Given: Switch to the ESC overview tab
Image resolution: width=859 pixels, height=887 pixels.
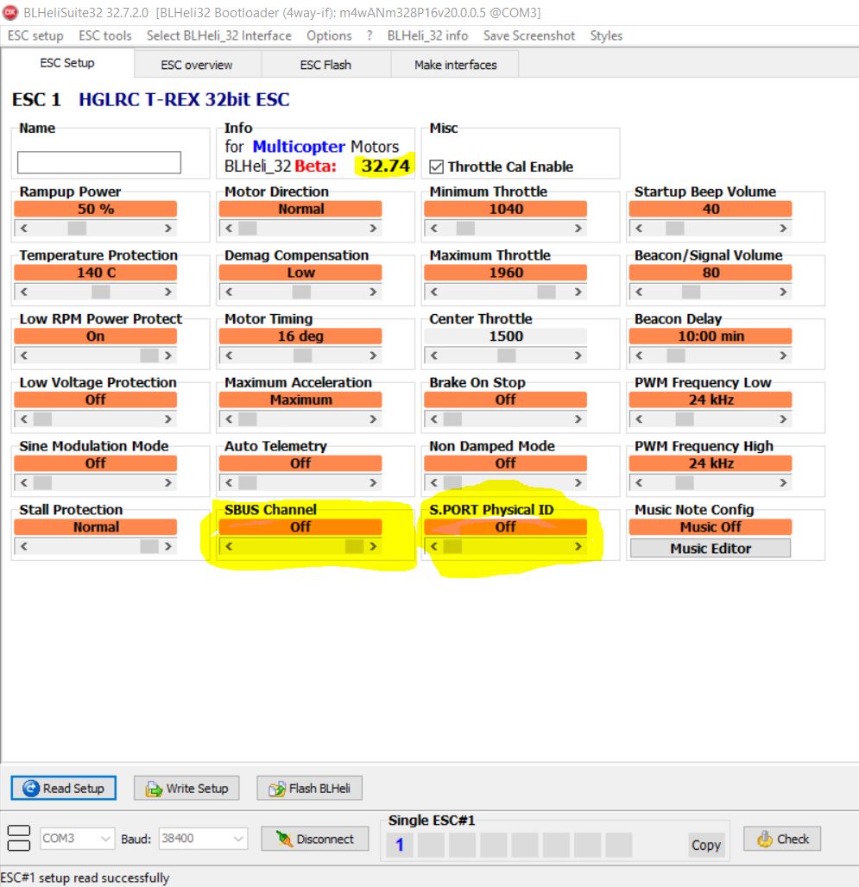Looking at the screenshot, I should pyautogui.click(x=197, y=65).
